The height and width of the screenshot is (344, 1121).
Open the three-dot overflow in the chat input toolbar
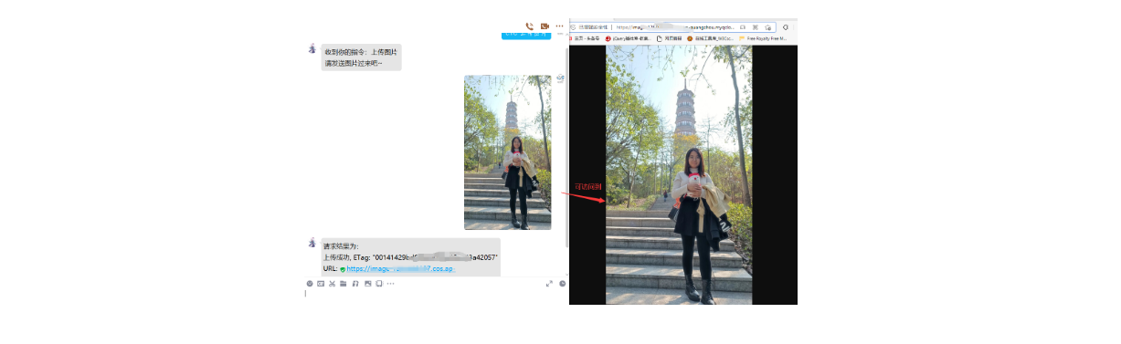point(390,284)
